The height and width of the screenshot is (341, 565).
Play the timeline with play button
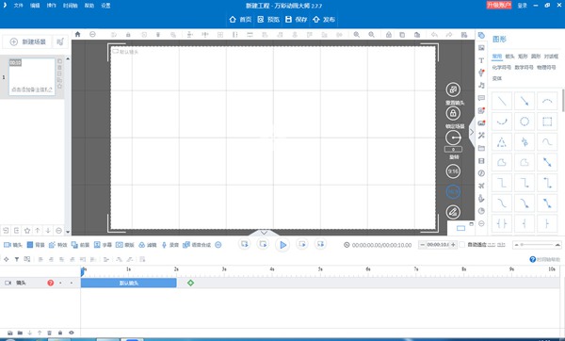coord(282,245)
